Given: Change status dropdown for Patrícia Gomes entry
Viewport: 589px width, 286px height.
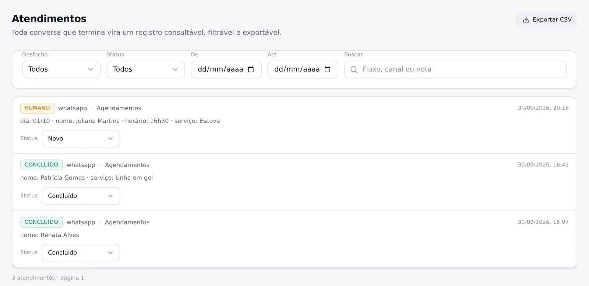Looking at the screenshot, I should coord(81,196).
